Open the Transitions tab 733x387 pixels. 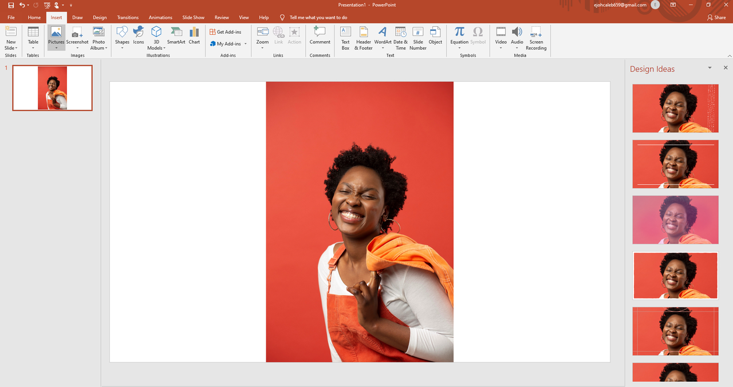point(128,18)
